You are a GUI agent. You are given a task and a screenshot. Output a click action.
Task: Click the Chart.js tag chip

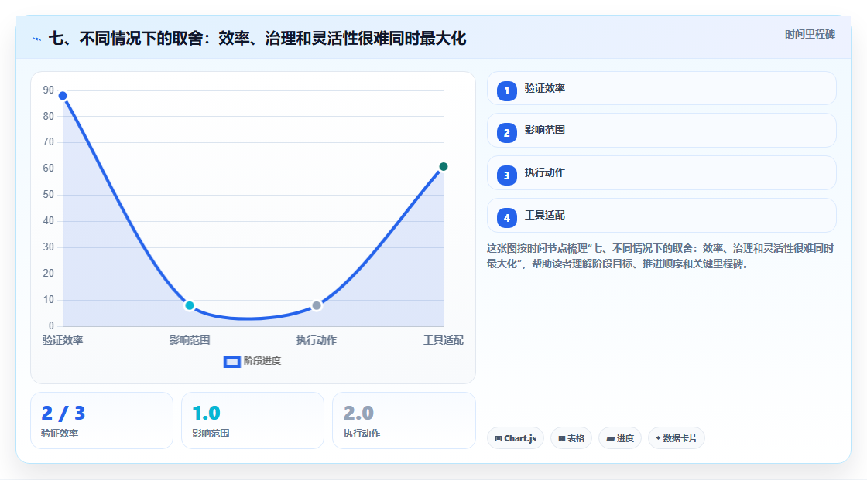pos(516,438)
